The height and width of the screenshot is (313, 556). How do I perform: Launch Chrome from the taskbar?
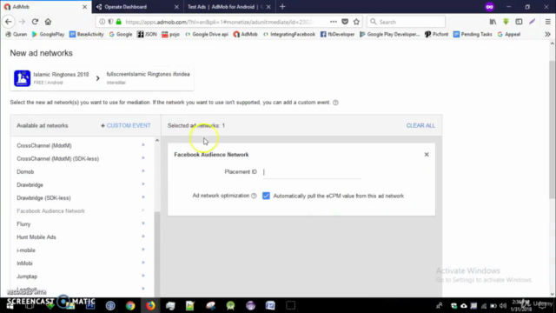coord(130,305)
